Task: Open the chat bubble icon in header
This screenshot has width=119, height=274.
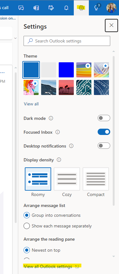Action: (21, 8)
